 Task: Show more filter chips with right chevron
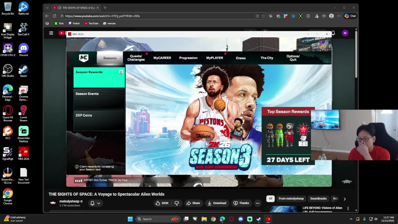[345, 199]
